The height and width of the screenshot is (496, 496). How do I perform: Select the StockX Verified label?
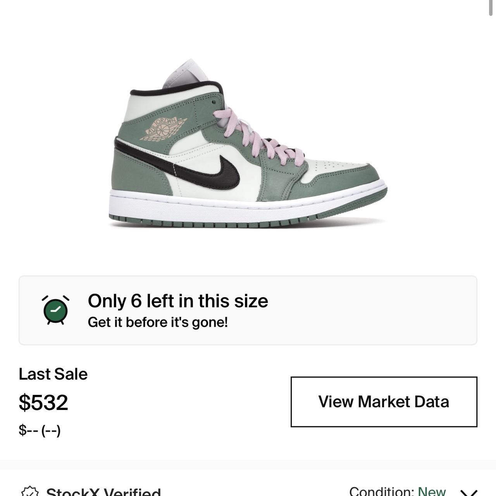(103, 491)
